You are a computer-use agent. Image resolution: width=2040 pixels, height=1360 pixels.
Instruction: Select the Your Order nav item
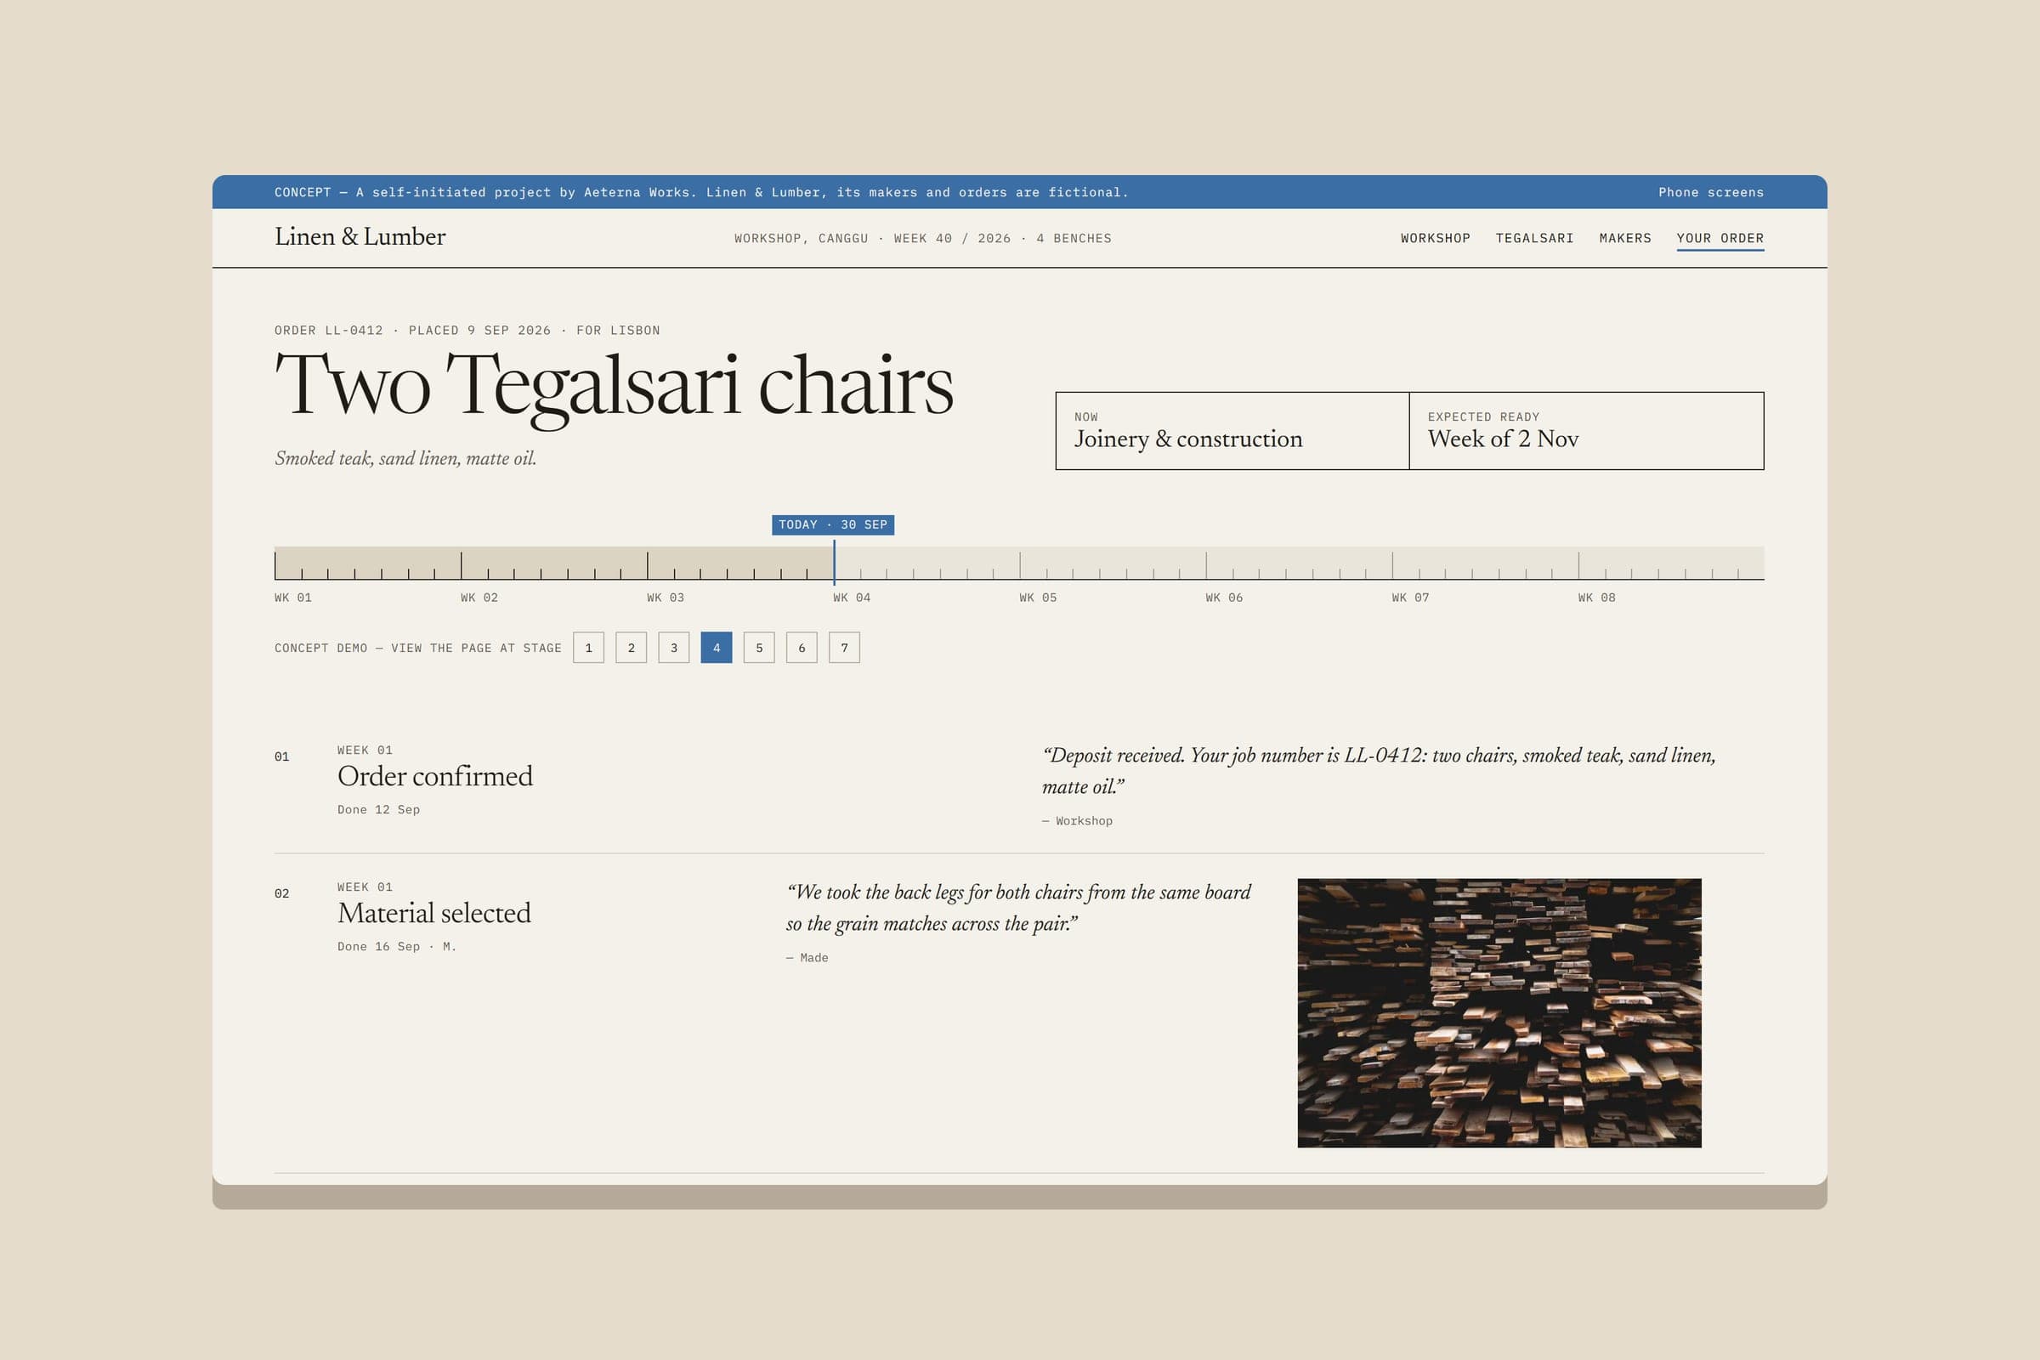[1720, 239]
